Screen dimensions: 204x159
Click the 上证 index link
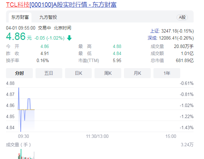pyautogui.click(x=155, y=31)
